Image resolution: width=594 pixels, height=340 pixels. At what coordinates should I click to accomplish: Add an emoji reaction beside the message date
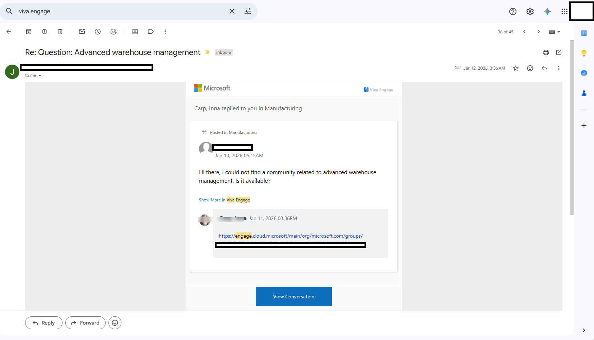click(x=530, y=68)
